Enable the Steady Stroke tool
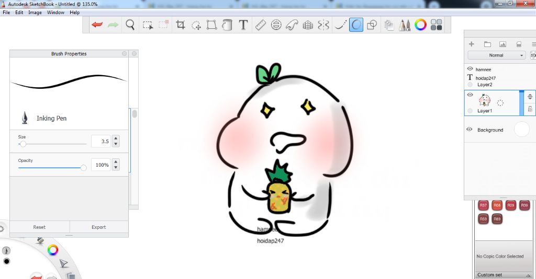The image size is (536, 279). pyautogui.click(x=340, y=25)
